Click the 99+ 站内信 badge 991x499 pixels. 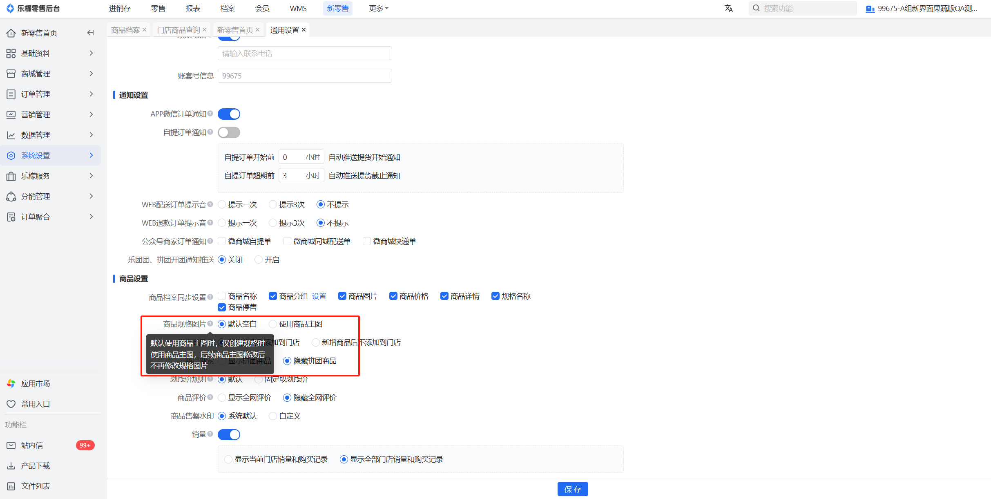pos(85,445)
